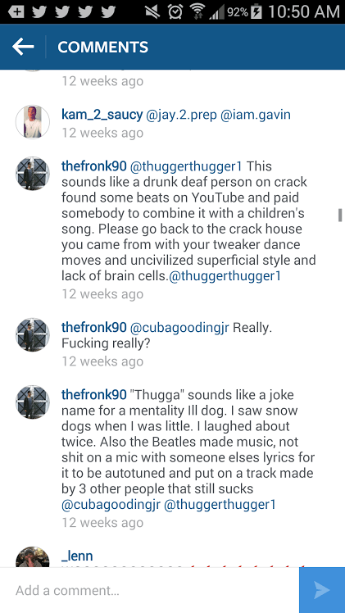Open kam_2_saucy username link

[102, 115]
